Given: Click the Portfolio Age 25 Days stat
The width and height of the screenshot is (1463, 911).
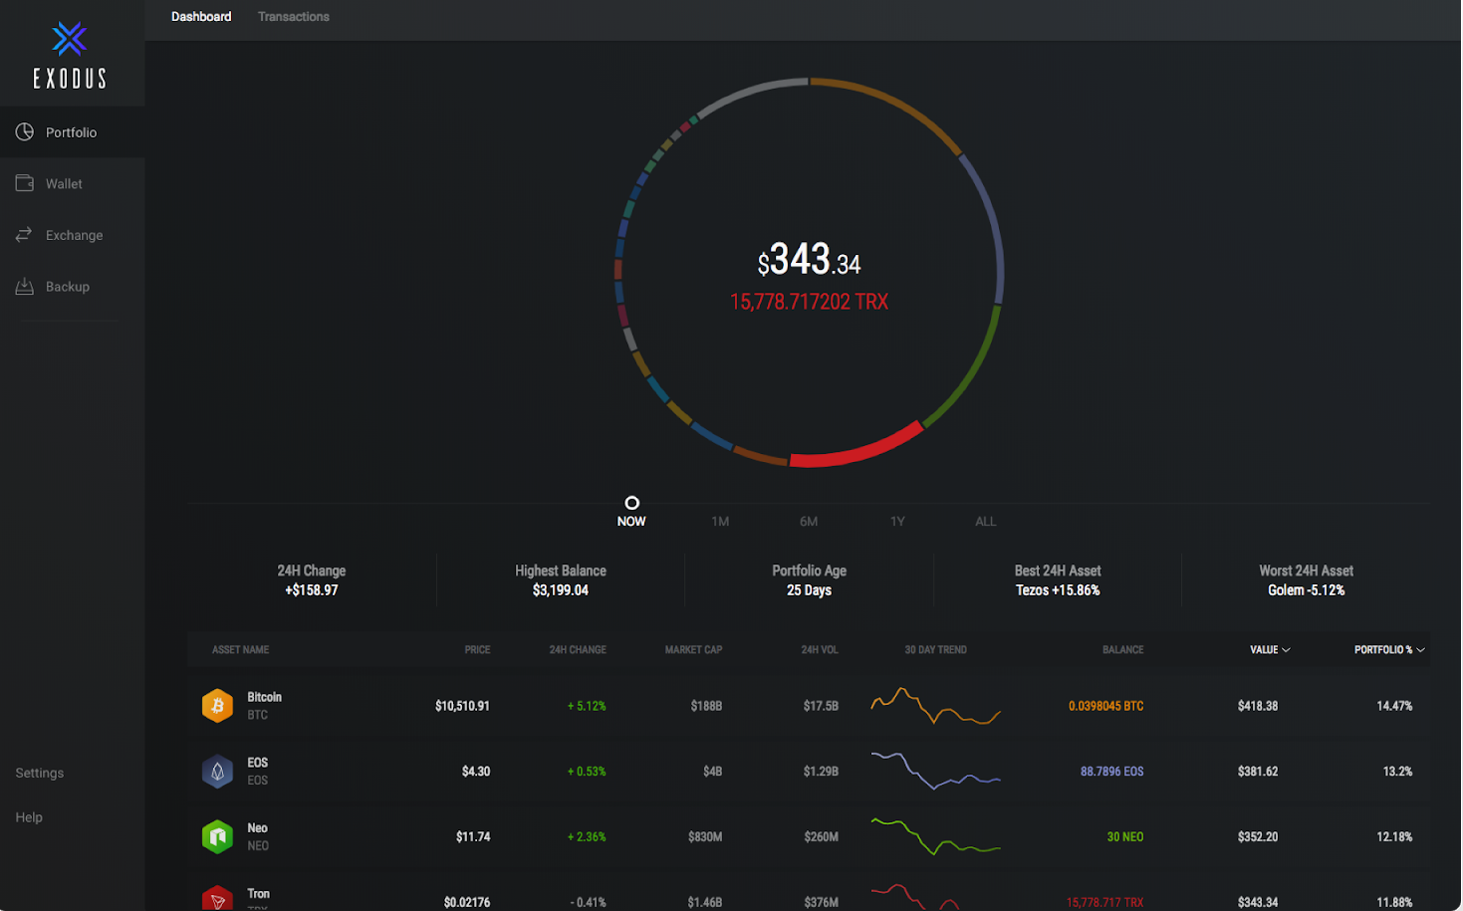Looking at the screenshot, I should click(x=809, y=580).
